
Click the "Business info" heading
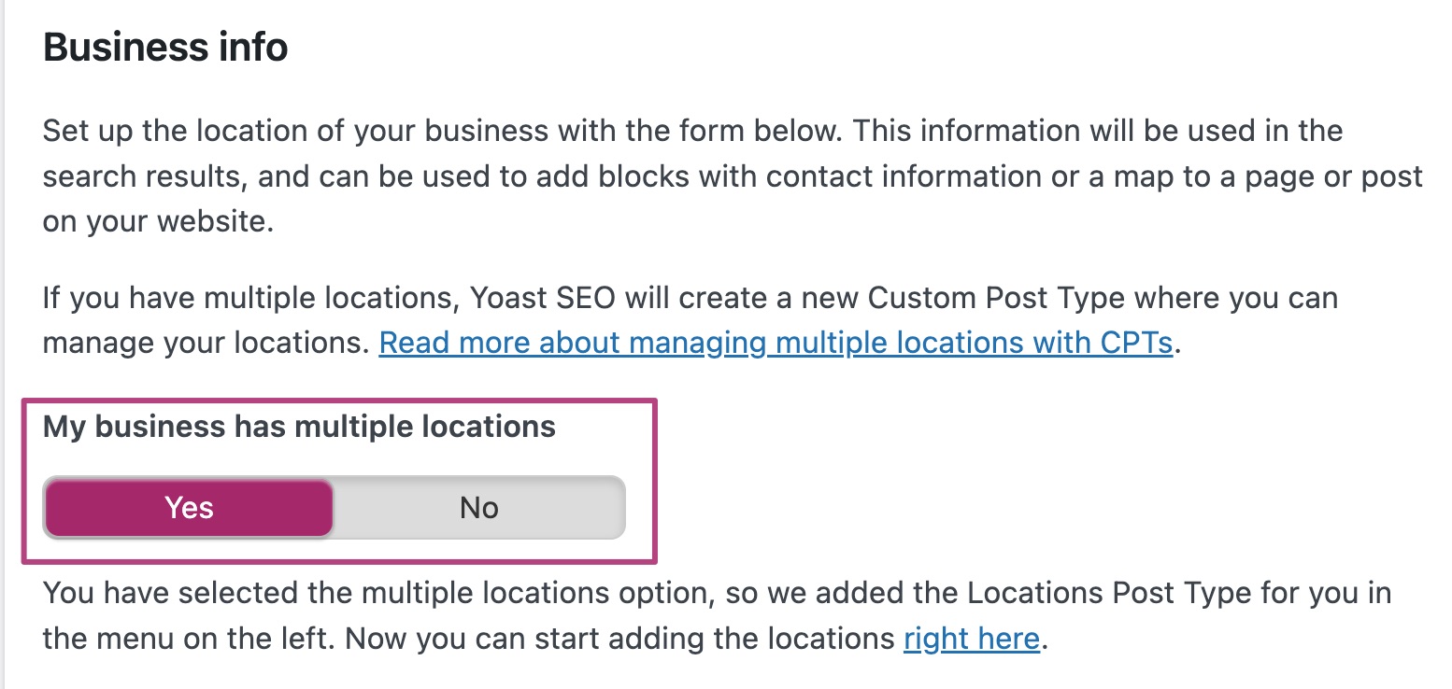point(165,48)
